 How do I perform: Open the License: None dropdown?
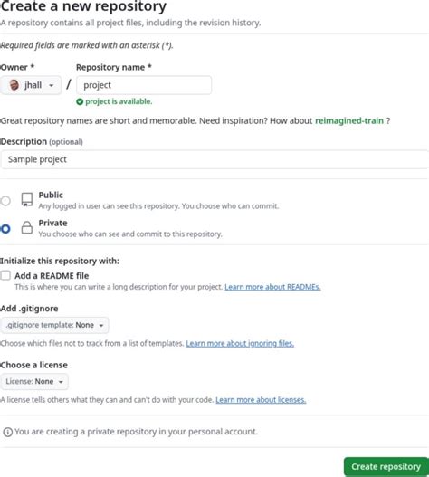(x=34, y=381)
